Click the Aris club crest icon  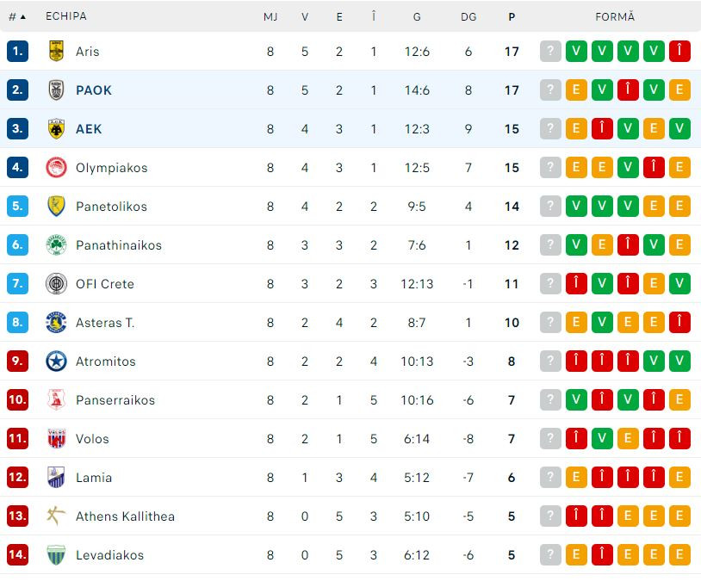[x=57, y=52]
